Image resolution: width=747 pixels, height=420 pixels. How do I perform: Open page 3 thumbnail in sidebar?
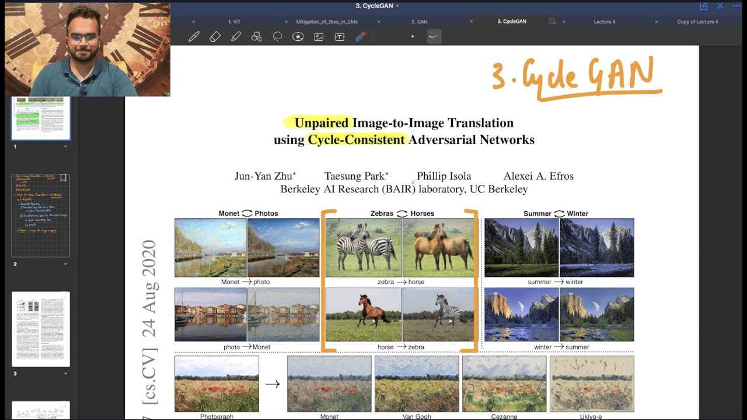click(x=41, y=329)
